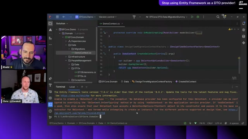This screenshot has height=139, width=248.
Task: Open the Problems tool window icon
Action: click(50, 111)
